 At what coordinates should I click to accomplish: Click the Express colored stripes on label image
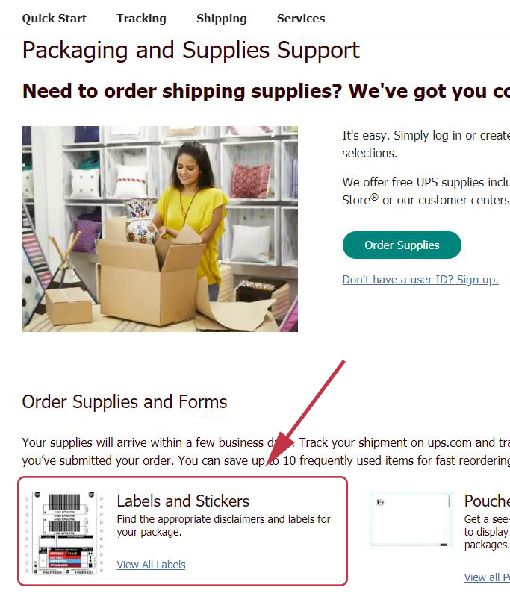pyautogui.click(x=64, y=559)
